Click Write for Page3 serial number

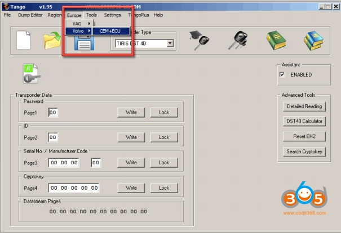point(131,163)
